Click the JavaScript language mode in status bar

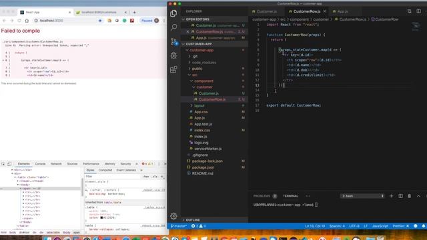pos(380,226)
